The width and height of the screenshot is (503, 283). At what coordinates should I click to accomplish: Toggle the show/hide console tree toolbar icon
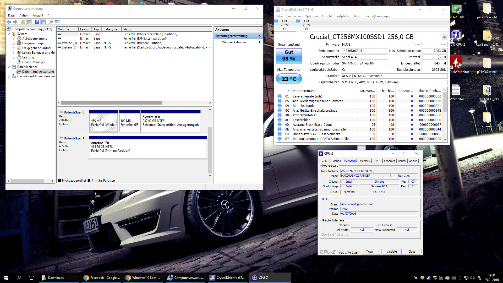click(x=29, y=22)
